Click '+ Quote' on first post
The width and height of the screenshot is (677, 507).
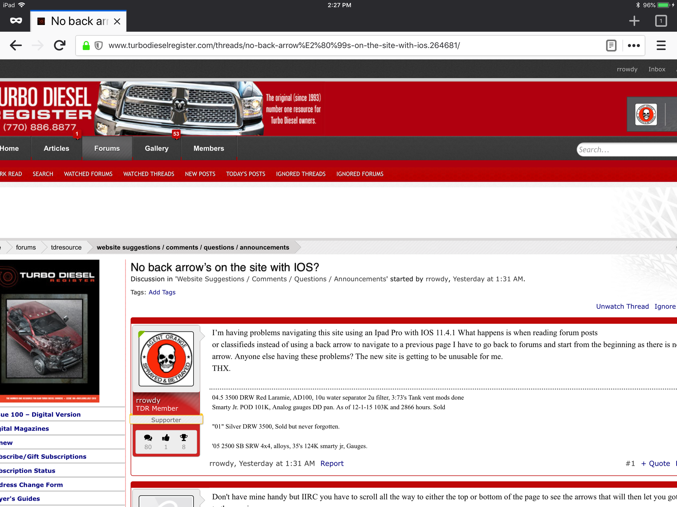(655, 463)
